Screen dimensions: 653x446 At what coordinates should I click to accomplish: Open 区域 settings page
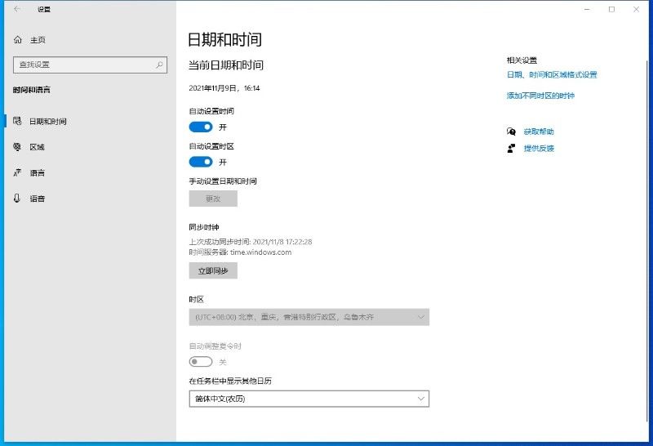pos(37,147)
